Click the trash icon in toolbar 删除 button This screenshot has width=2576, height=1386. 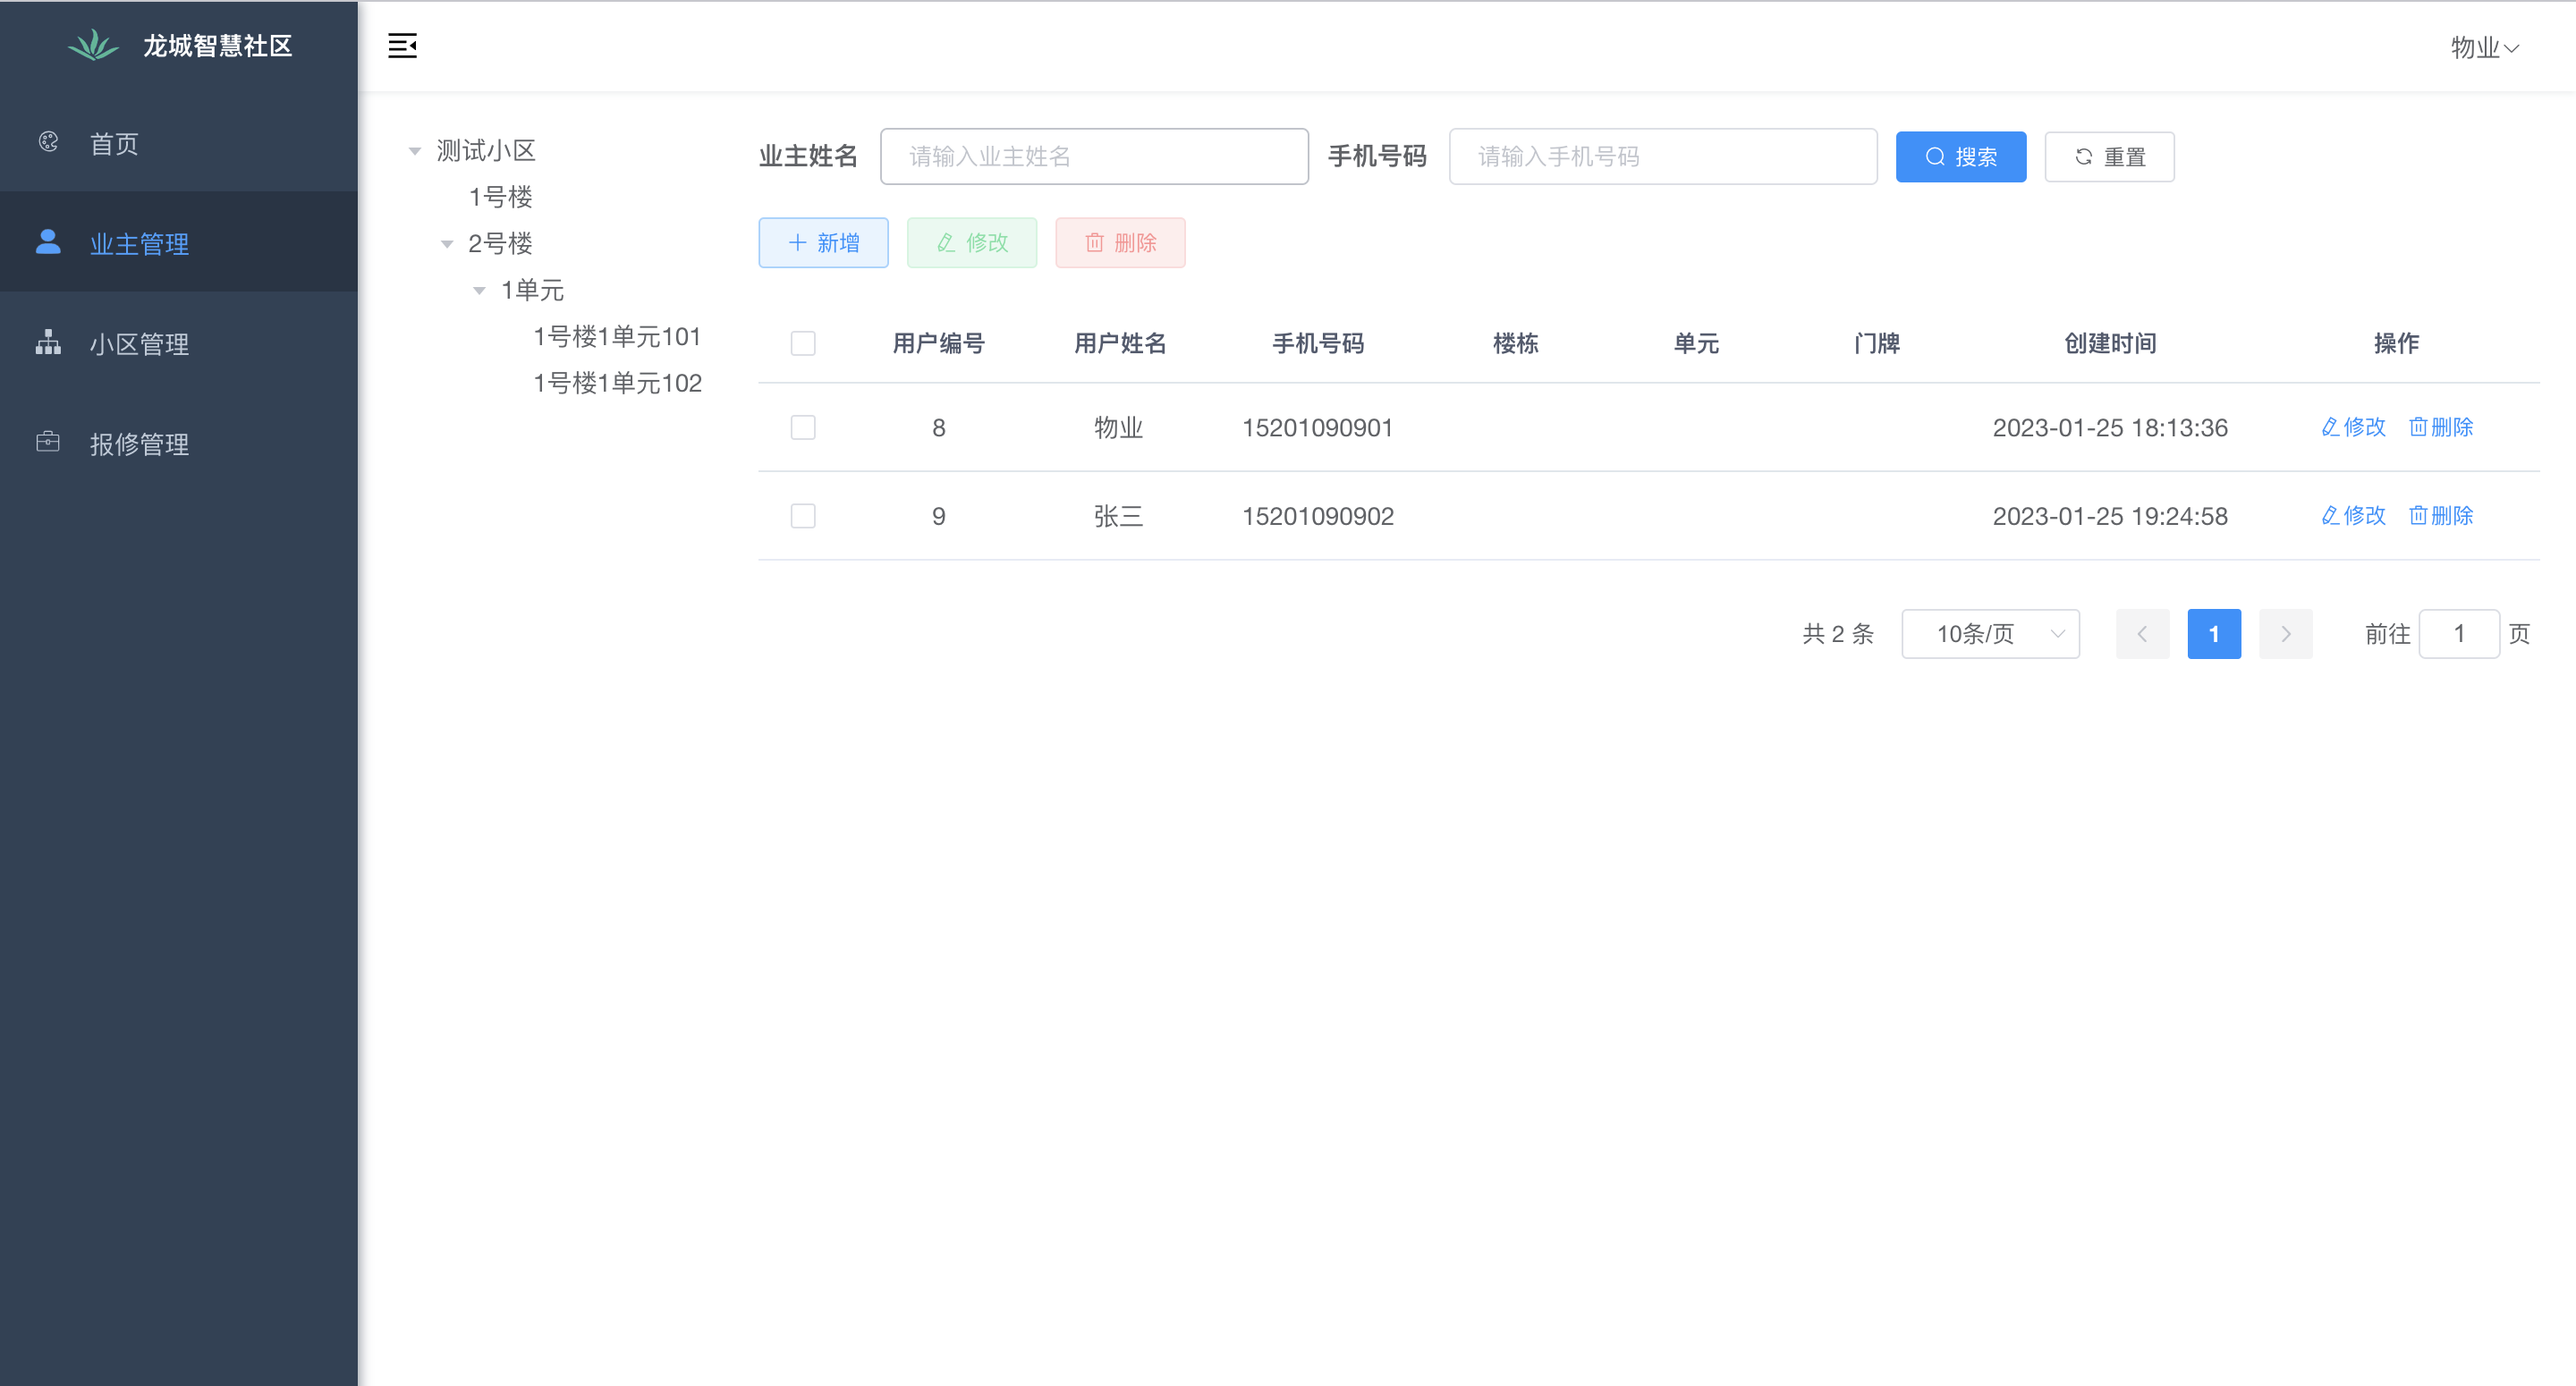pyautogui.click(x=1095, y=243)
